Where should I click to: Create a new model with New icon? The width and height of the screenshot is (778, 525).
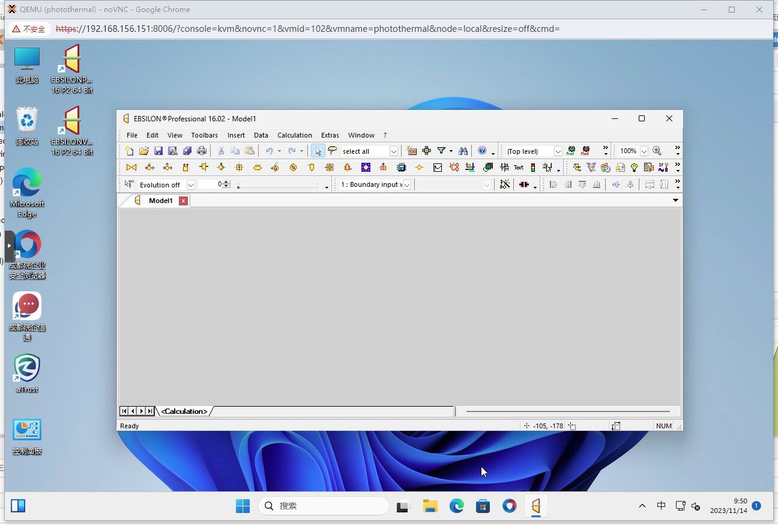coord(130,151)
